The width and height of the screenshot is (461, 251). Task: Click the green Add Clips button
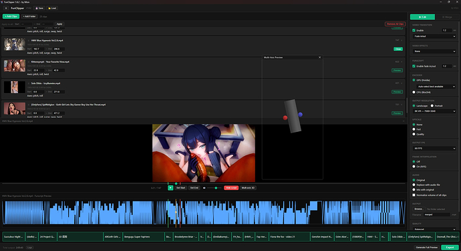(x=11, y=17)
